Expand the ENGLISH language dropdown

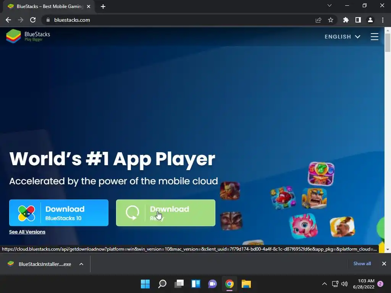coord(343,37)
